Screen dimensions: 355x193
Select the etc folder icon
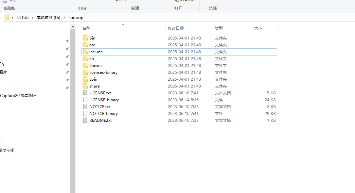pos(85,45)
